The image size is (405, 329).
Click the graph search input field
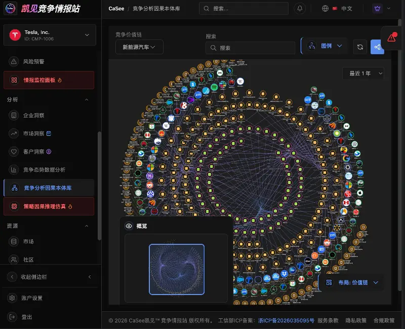click(250, 48)
